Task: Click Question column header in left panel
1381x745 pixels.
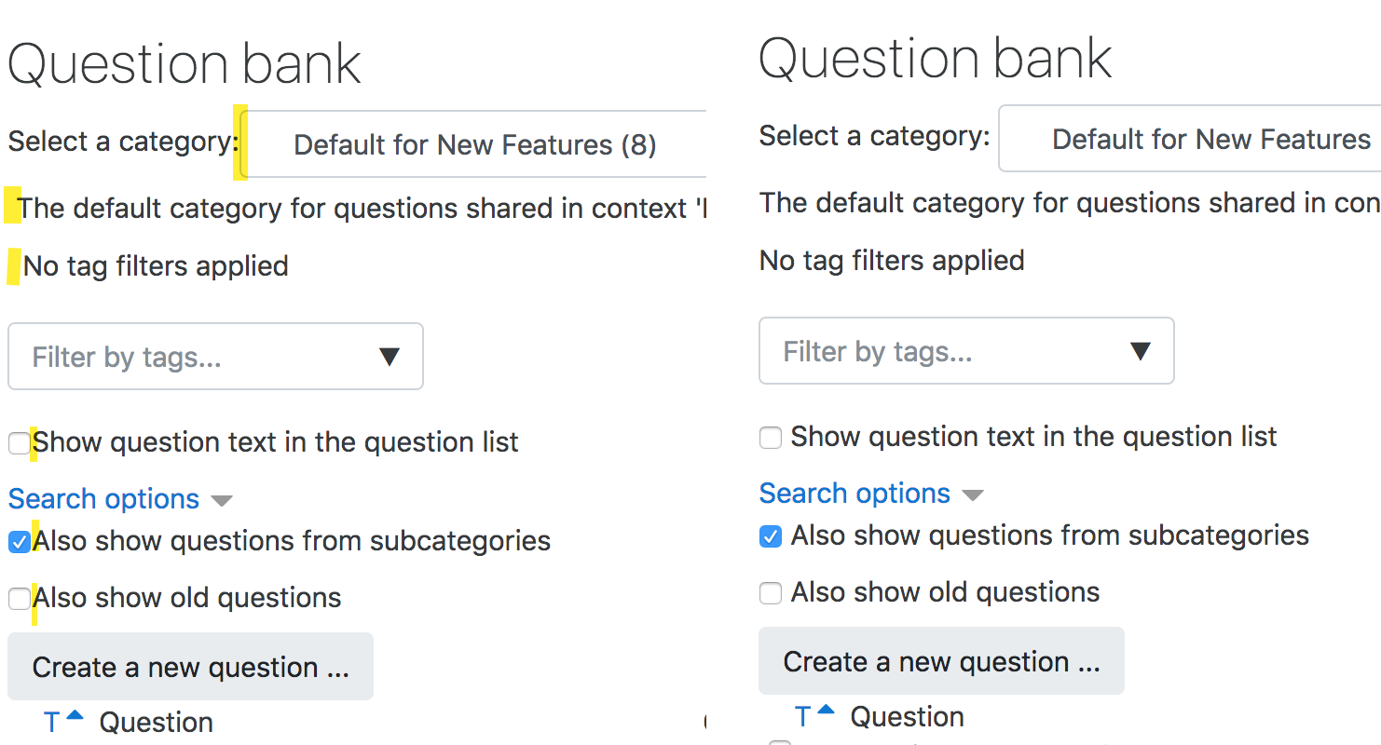Action: pyautogui.click(x=157, y=723)
